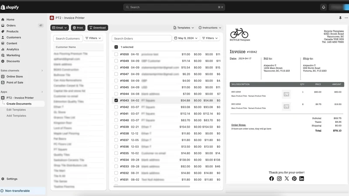Click the pin icon for the app page
The image size is (349, 196).
point(340,18)
